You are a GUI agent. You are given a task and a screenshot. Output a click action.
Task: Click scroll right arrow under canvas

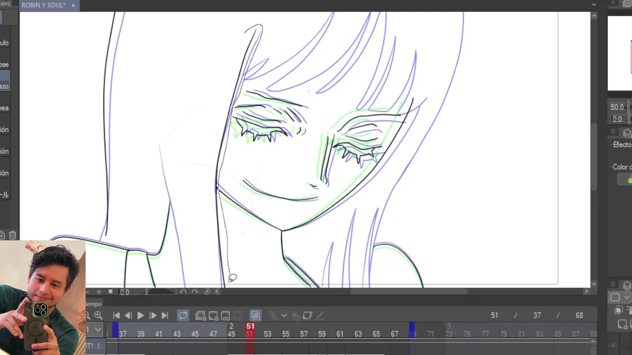(x=587, y=292)
